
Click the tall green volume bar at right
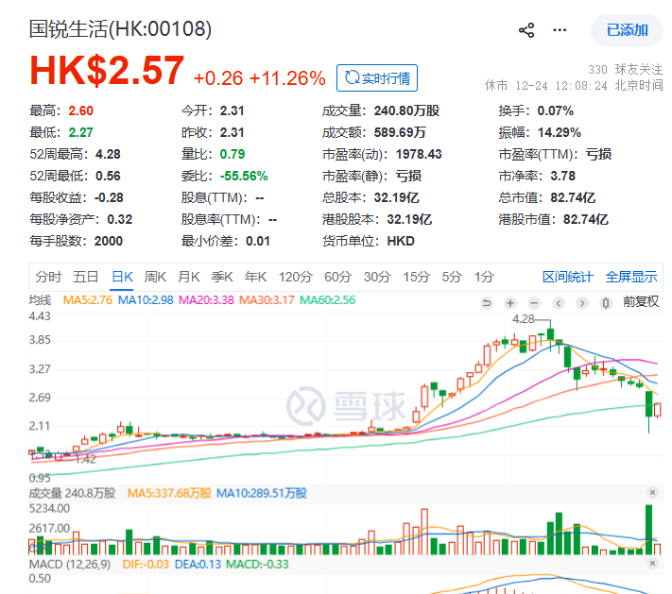click(648, 530)
